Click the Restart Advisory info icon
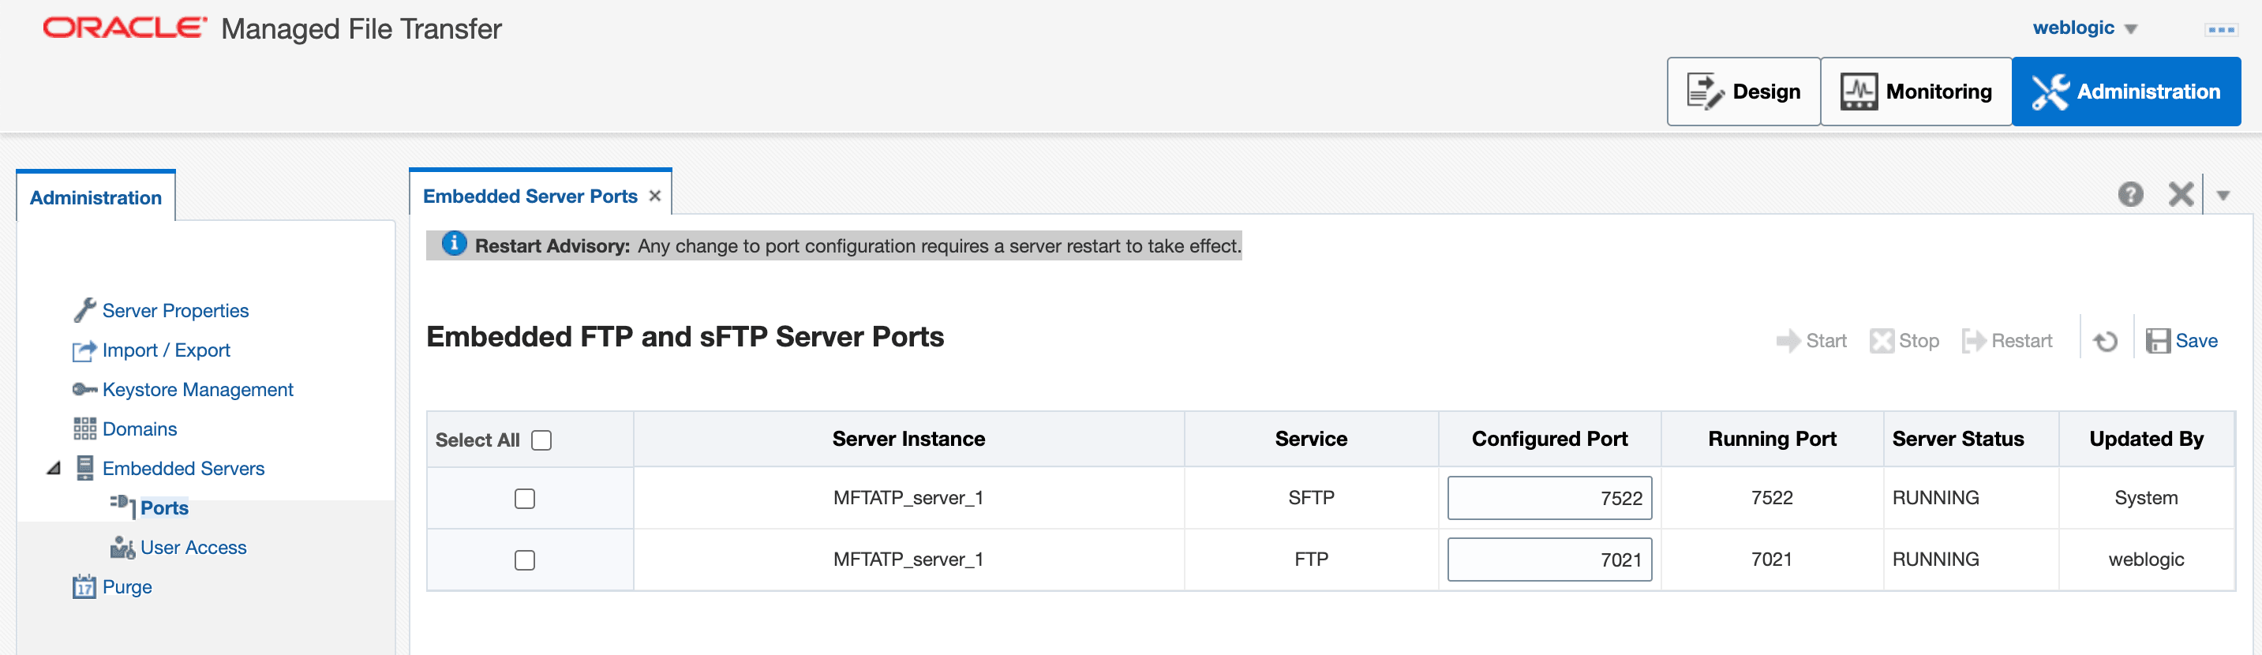The image size is (2262, 655). coord(453,243)
